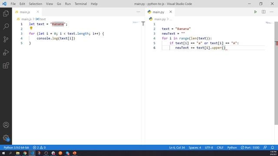
Task: Close the main.py tab
Action: click(x=171, y=12)
